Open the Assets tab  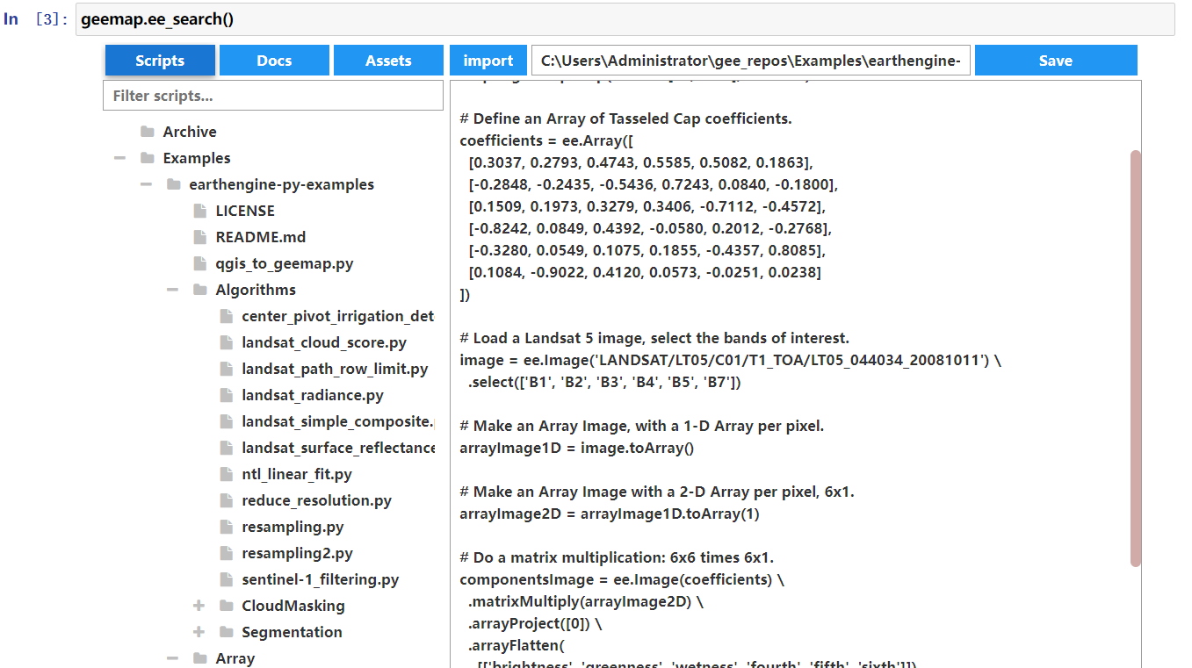(x=388, y=61)
